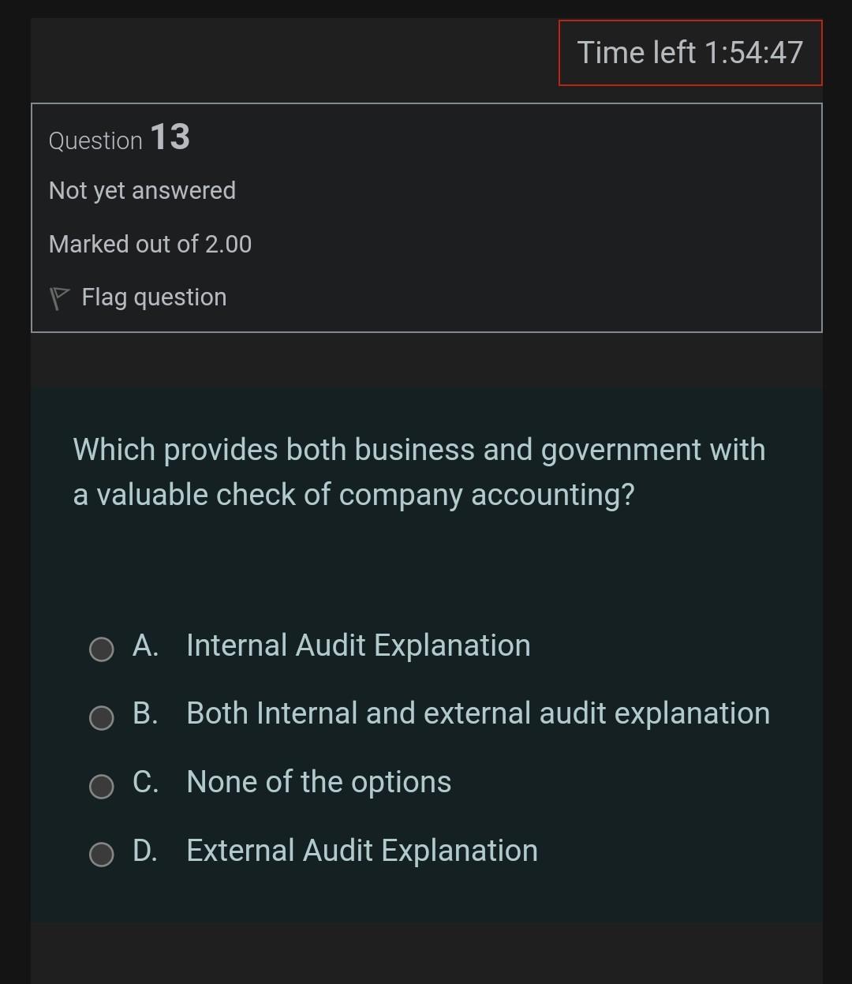Select radio button for option A
This screenshot has width=852, height=984.
pos(101,649)
